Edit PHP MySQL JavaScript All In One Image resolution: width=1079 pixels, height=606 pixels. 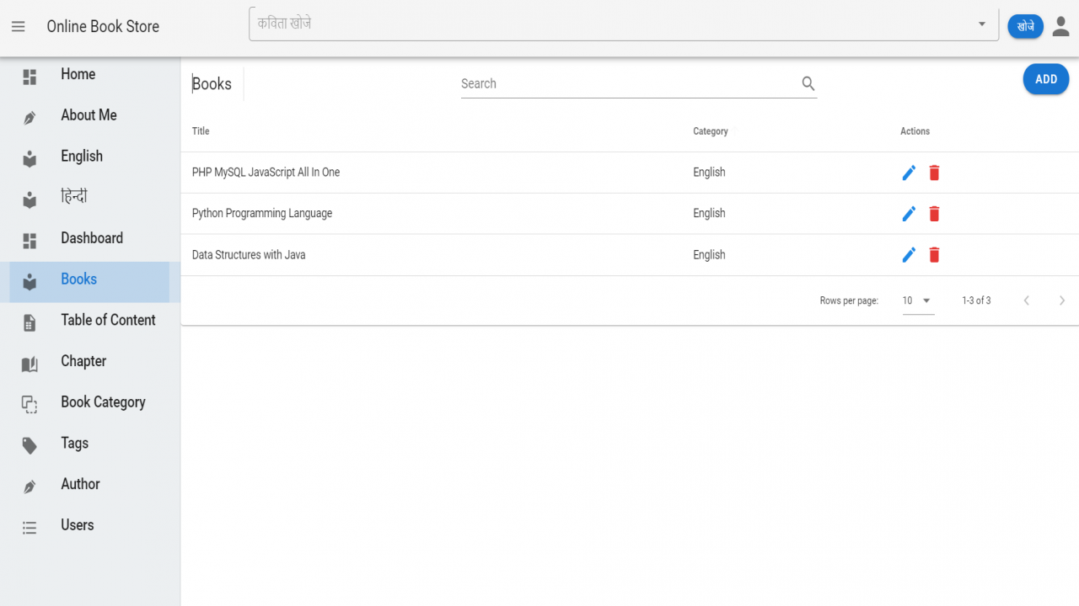pos(909,173)
